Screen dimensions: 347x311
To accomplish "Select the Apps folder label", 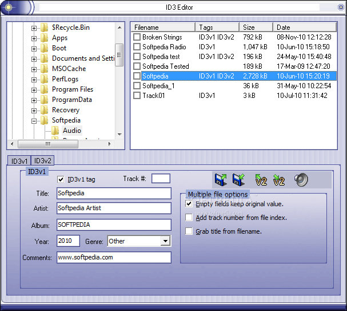I will 60,38.
